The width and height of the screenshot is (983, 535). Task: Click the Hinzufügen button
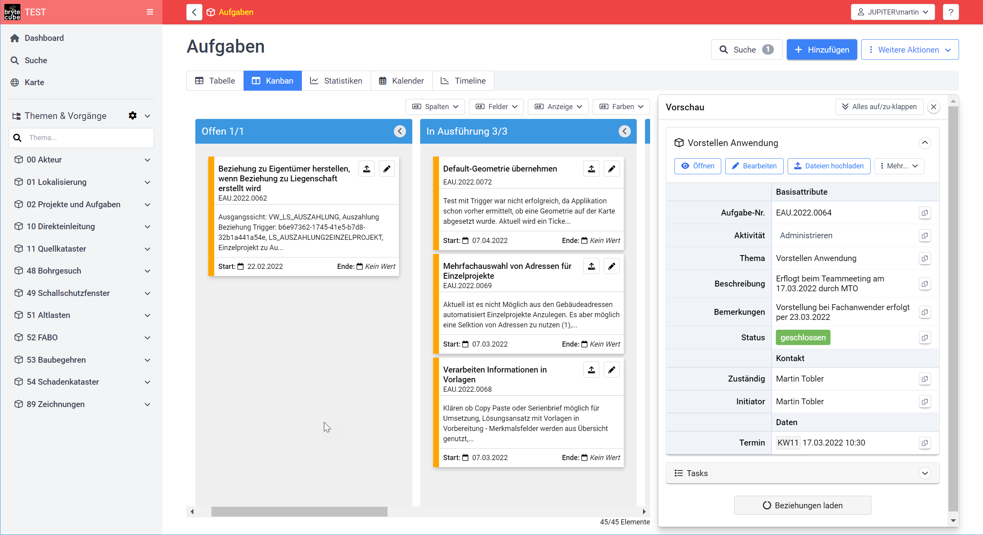(x=821, y=49)
